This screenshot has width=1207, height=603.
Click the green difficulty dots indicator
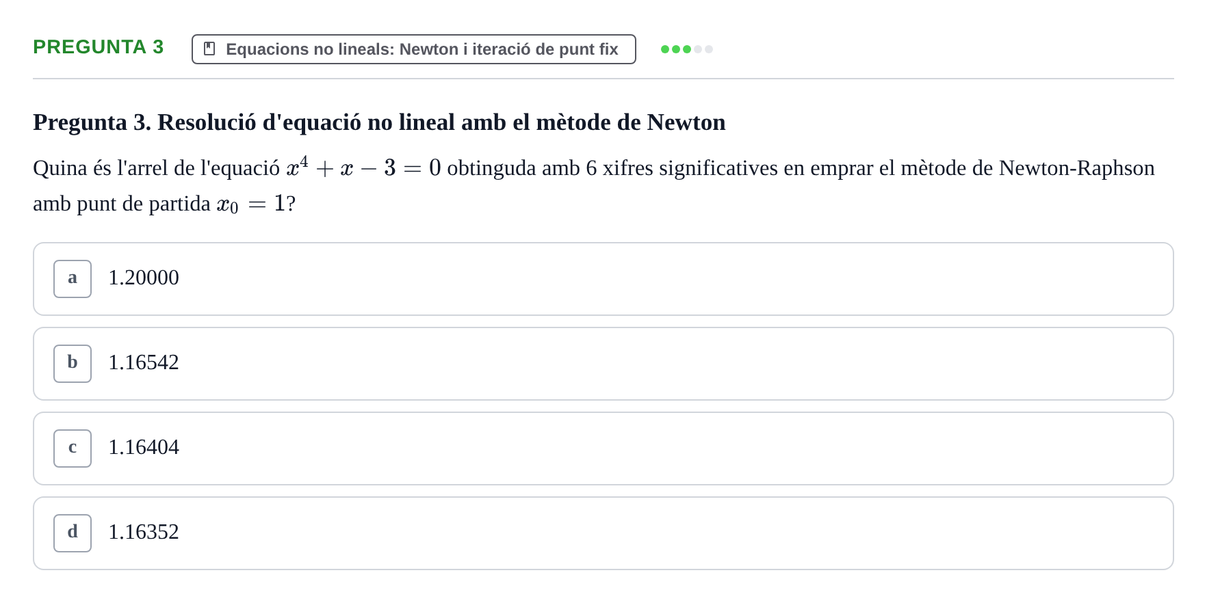point(687,49)
